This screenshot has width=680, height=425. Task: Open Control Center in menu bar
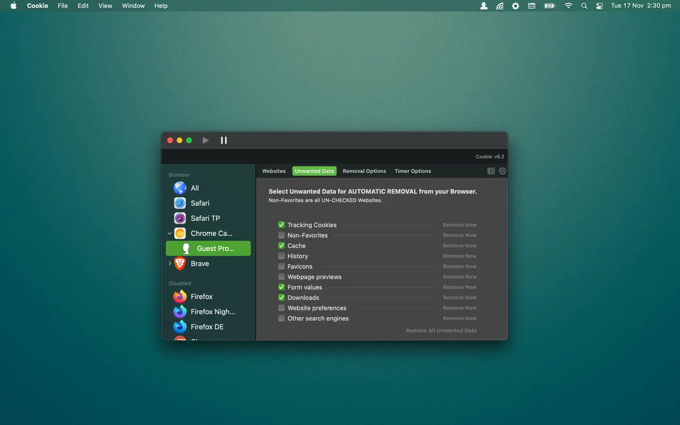pos(599,6)
